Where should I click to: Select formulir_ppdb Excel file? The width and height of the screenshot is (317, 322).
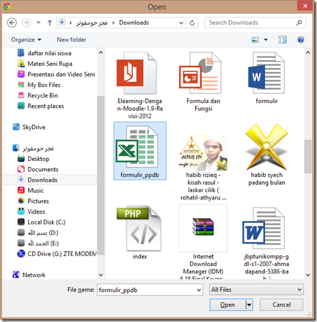pos(140,151)
